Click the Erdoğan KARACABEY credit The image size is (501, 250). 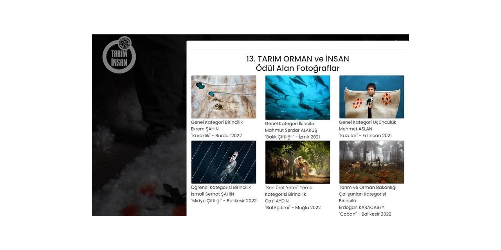tap(366, 207)
